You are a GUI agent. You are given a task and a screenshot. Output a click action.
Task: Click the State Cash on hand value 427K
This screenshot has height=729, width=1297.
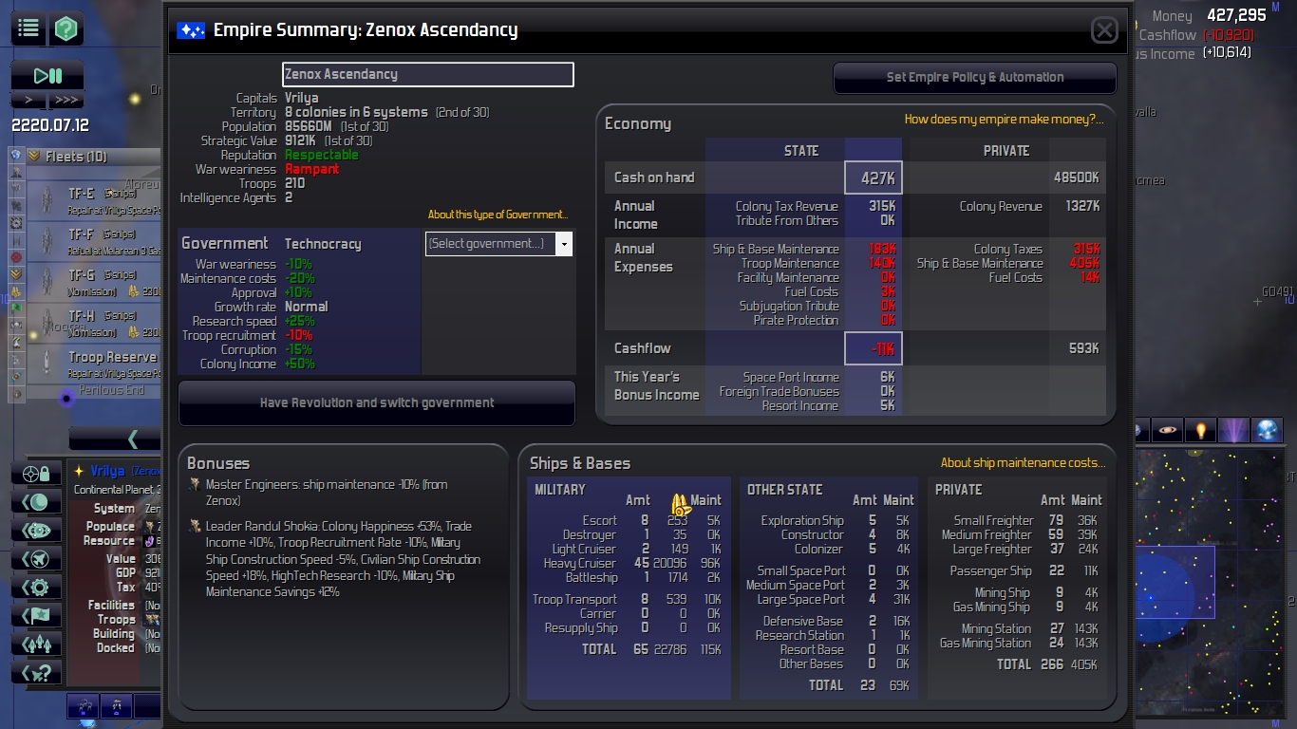(x=874, y=178)
